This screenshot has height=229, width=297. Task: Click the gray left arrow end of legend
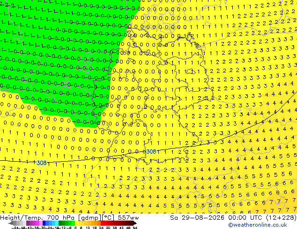tap(10, 223)
